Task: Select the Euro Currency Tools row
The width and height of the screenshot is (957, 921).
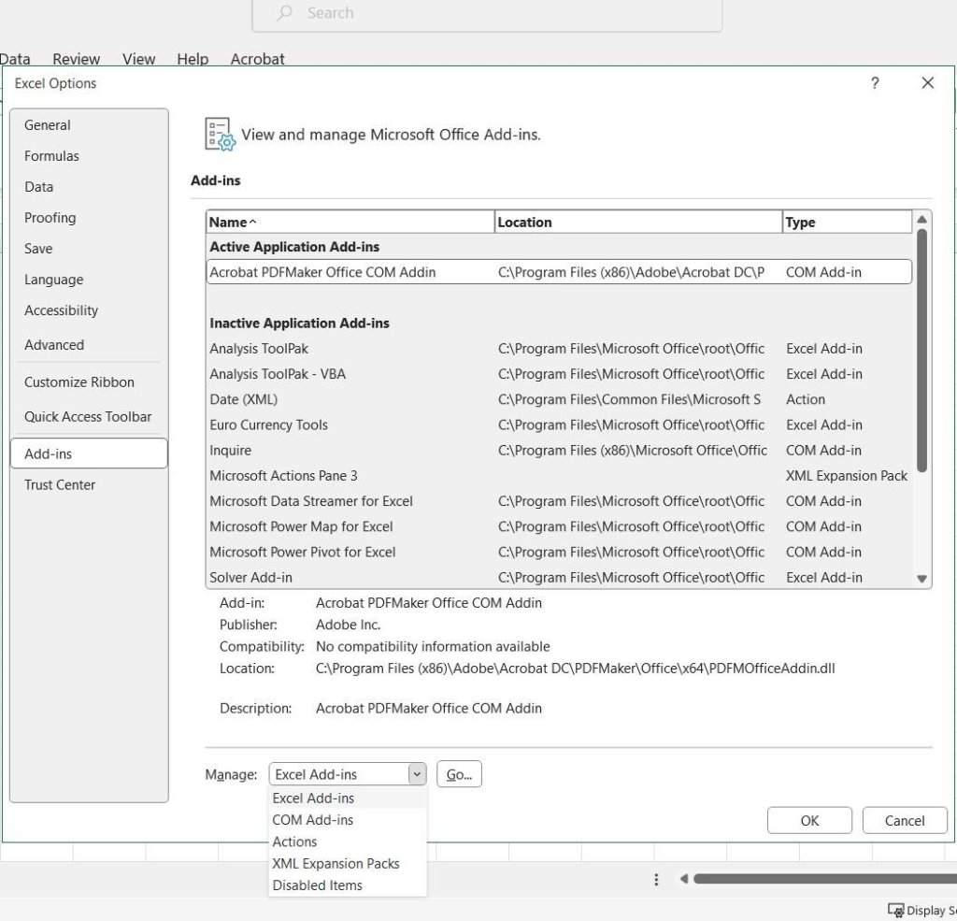Action: point(559,425)
